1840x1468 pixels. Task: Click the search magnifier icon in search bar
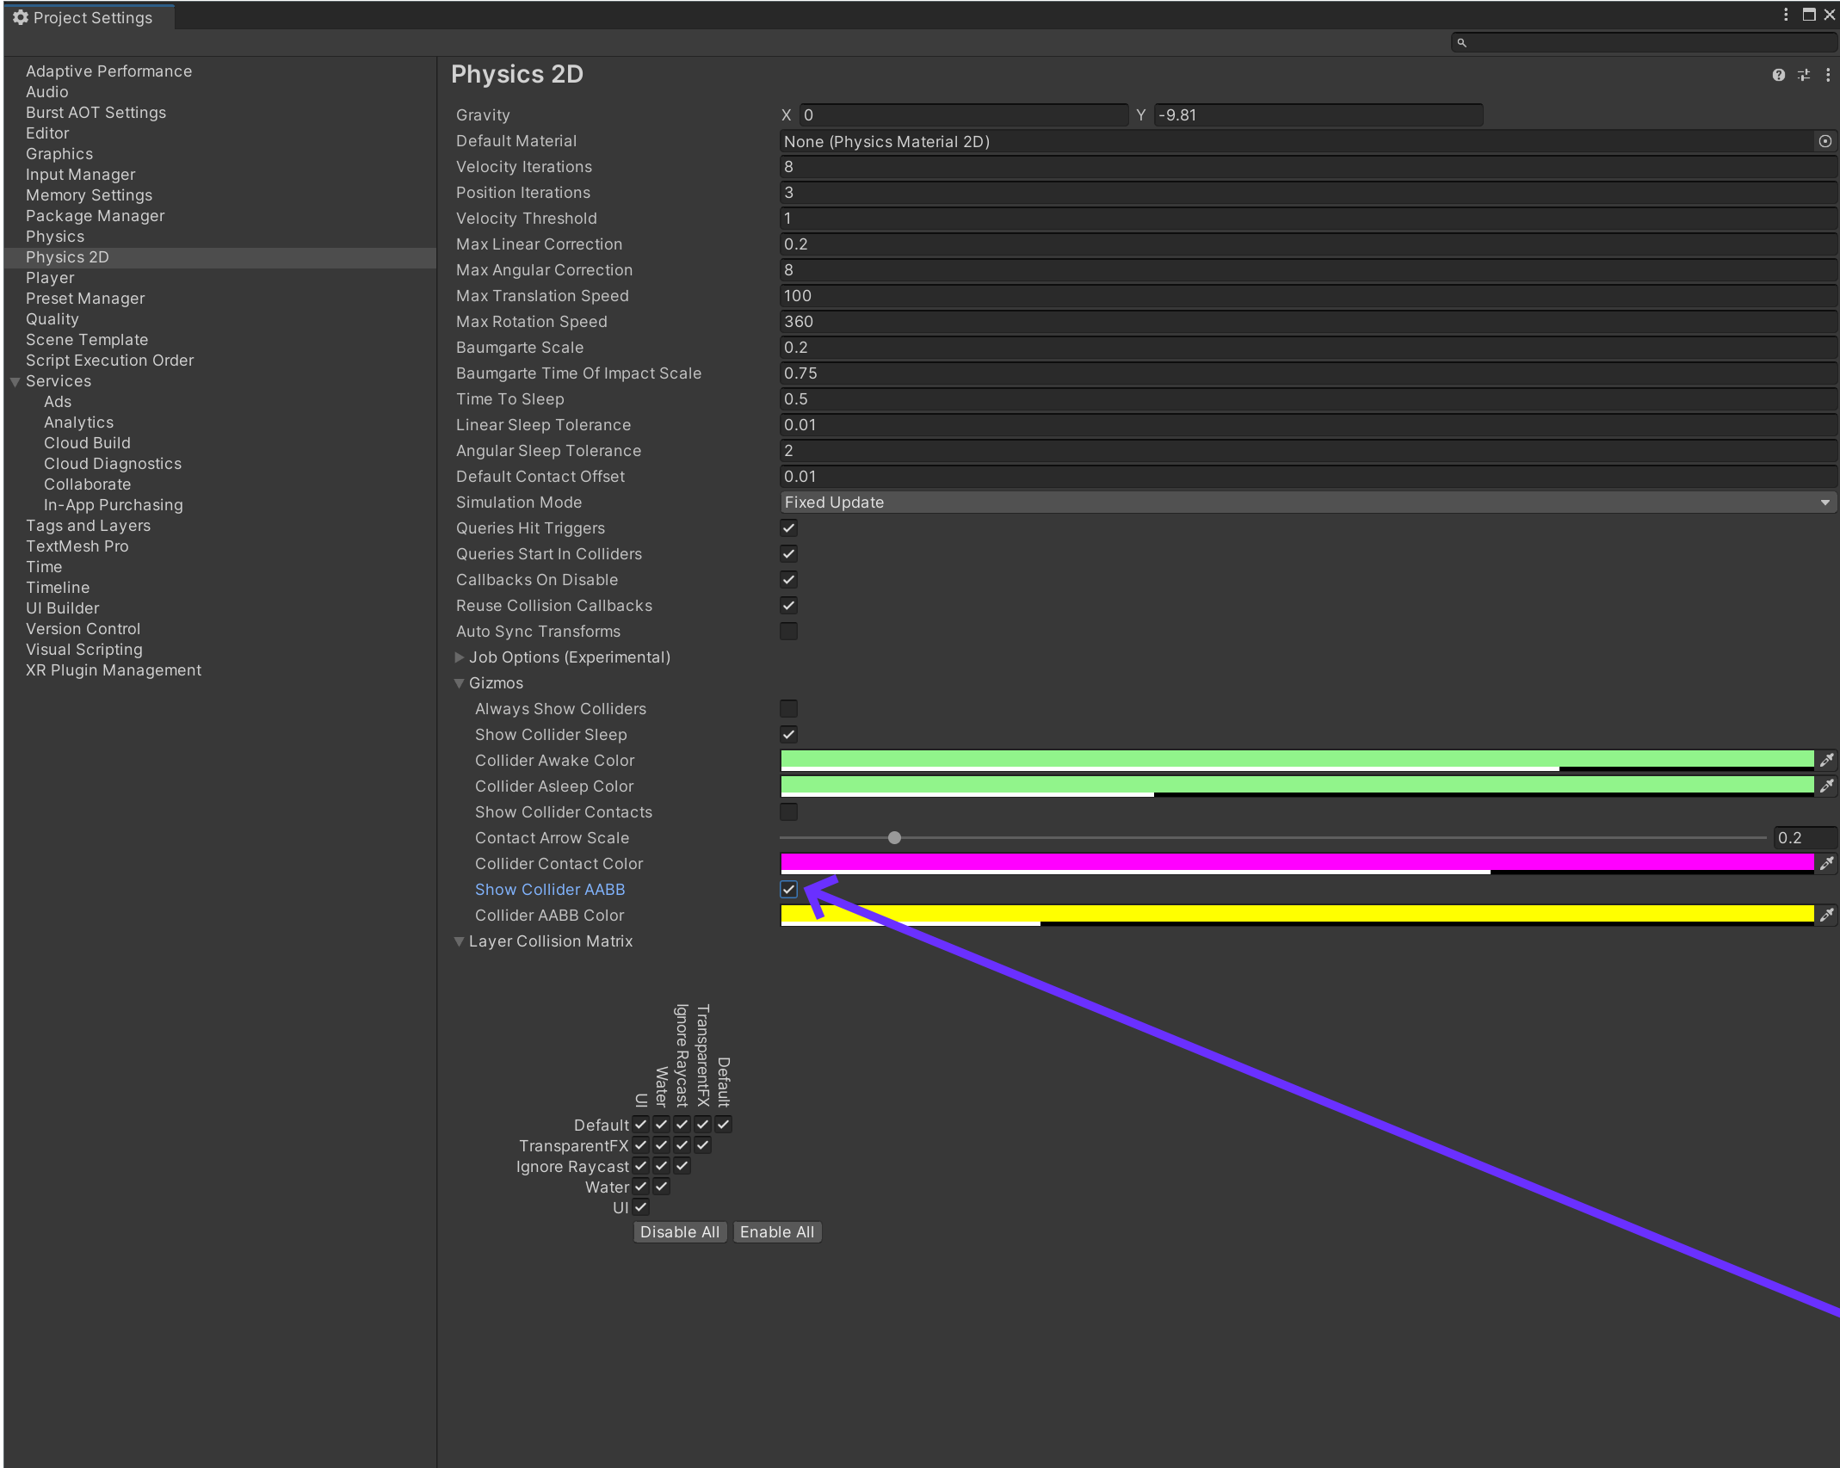pyautogui.click(x=1460, y=42)
